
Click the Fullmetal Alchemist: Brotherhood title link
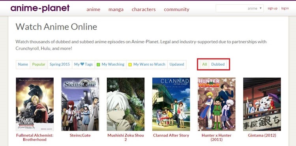click(x=35, y=137)
